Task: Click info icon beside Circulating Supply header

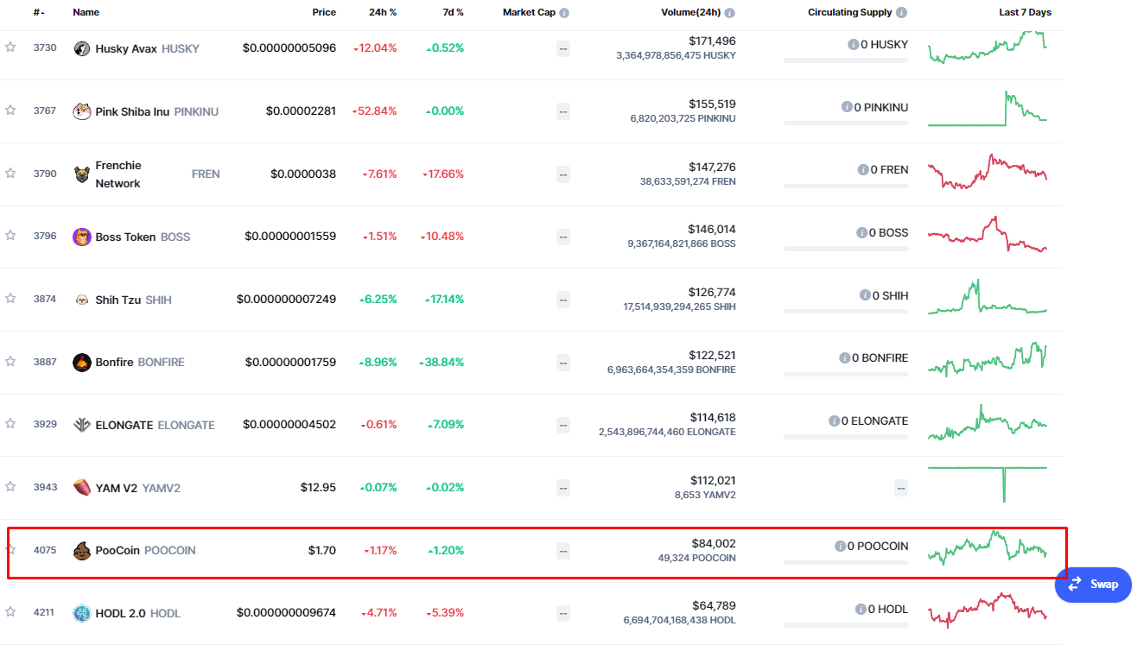Action: point(902,13)
